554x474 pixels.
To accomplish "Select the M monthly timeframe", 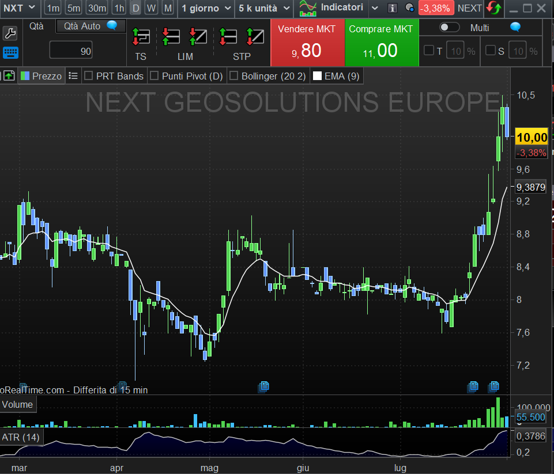I will pos(168,8).
